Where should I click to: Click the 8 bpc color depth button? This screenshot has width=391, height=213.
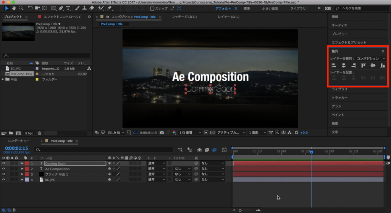(x=29, y=133)
